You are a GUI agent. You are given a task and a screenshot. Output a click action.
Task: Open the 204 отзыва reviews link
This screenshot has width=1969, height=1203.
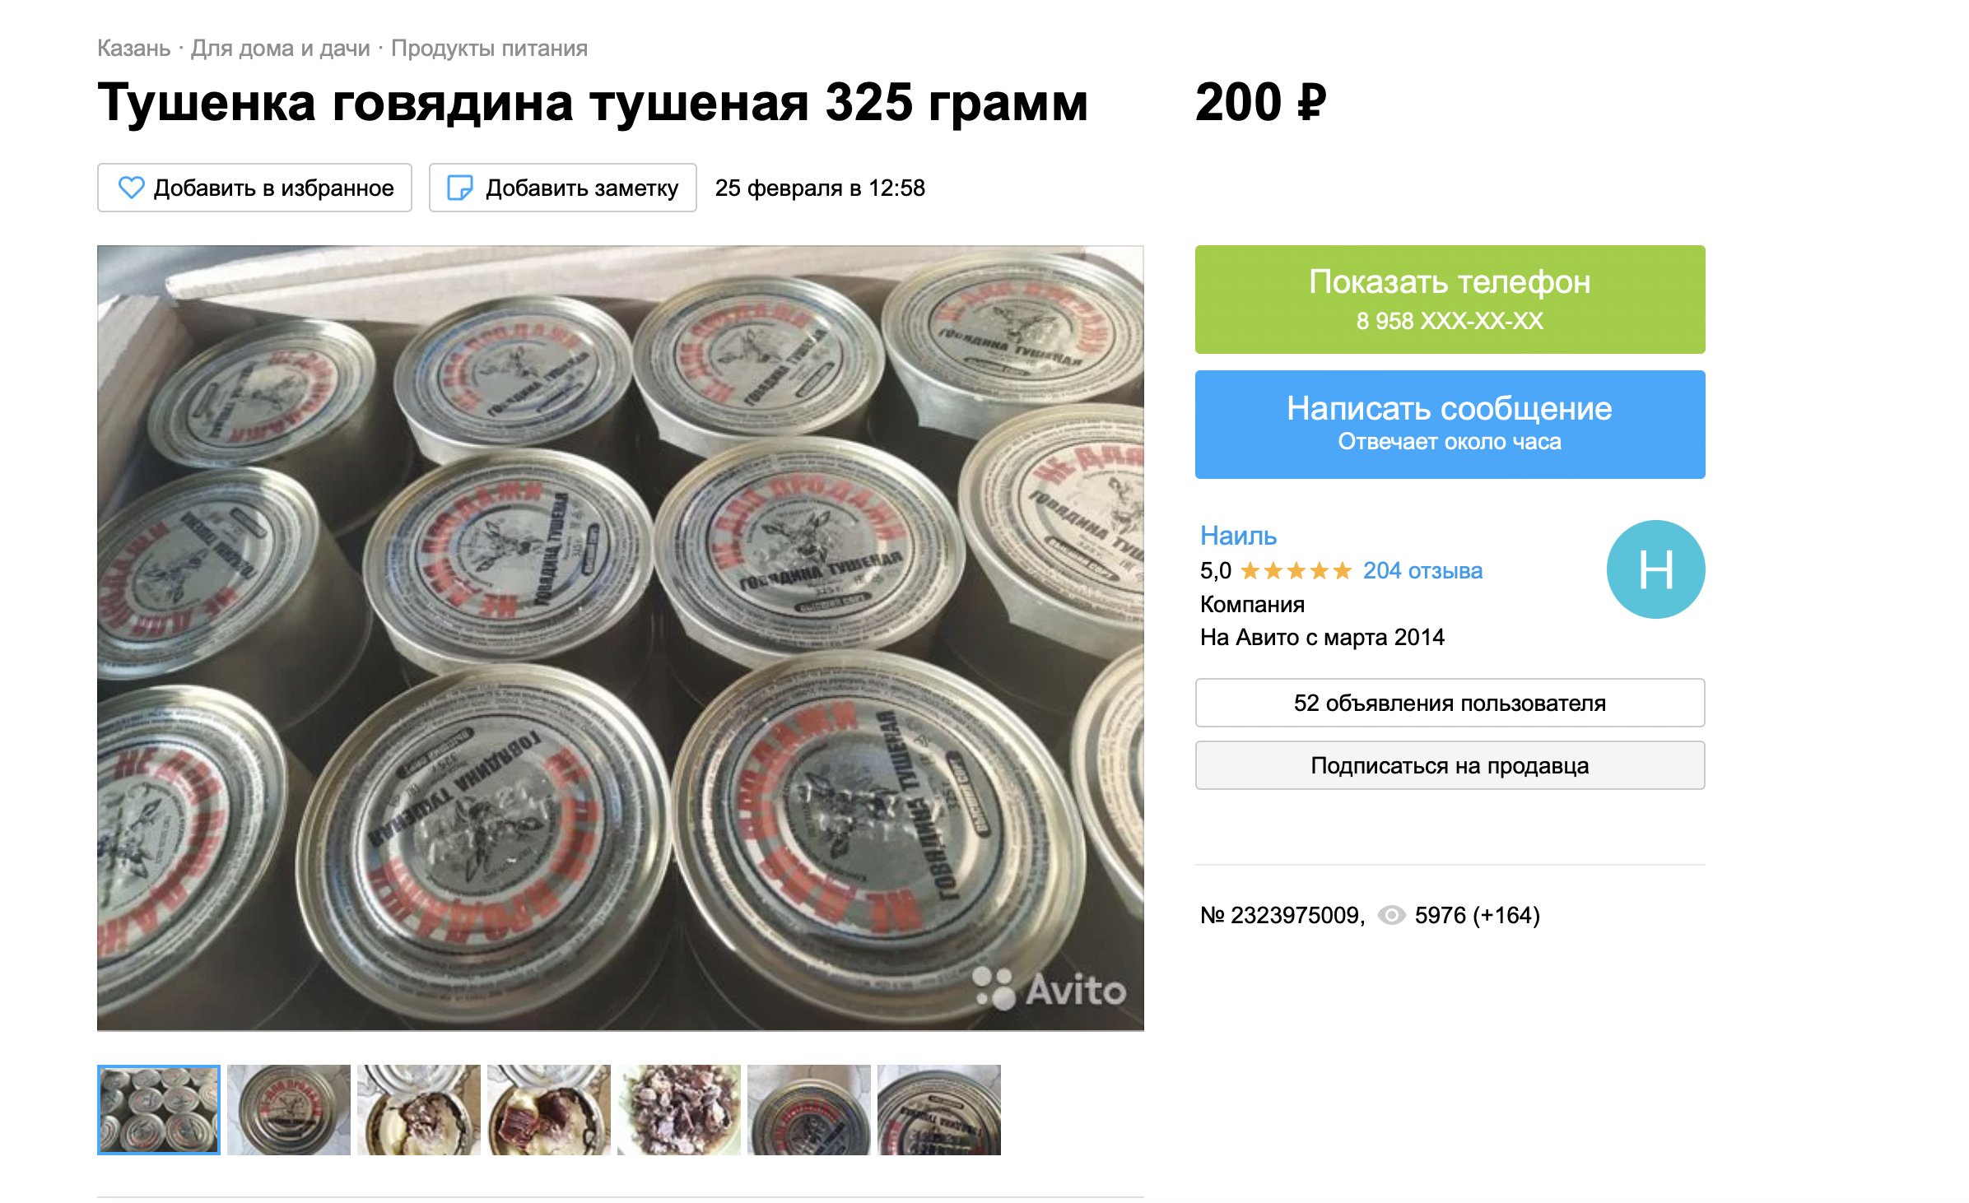click(1422, 570)
